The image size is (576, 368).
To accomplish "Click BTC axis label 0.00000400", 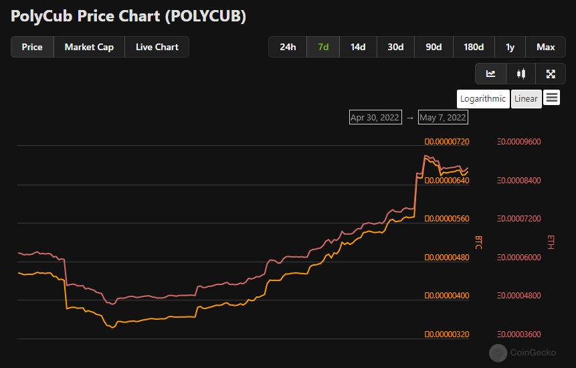I will pyautogui.click(x=447, y=296).
